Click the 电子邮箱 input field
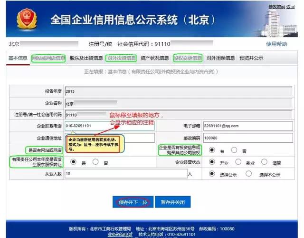304x238 pixels. coord(247,126)
